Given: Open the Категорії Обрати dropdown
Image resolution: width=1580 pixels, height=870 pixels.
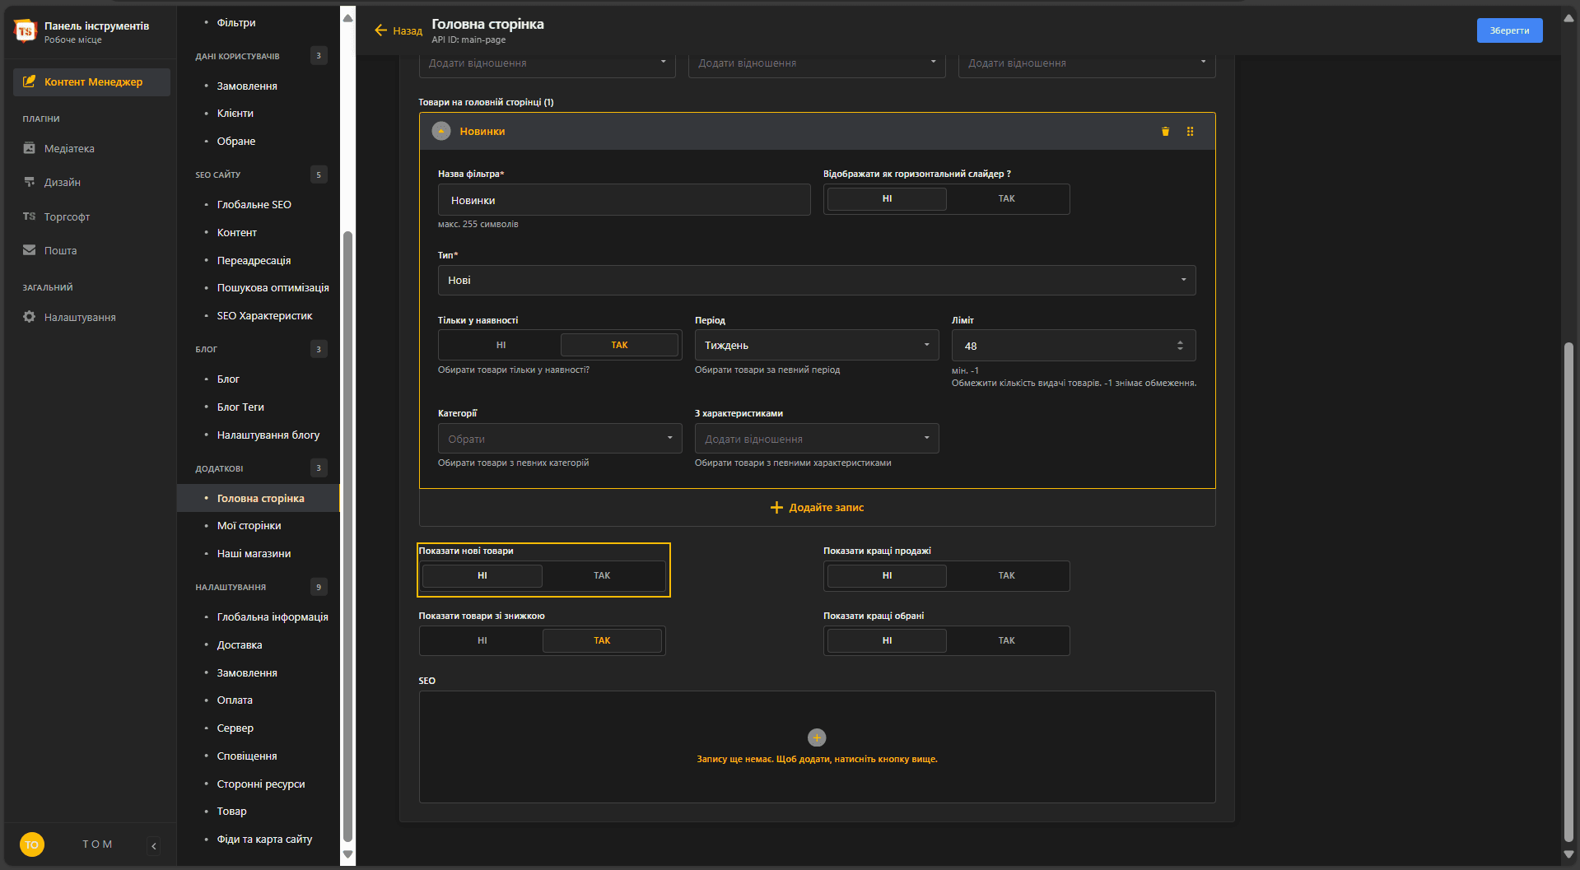Looking at the screenshot, I should click(x=560, y=439).
